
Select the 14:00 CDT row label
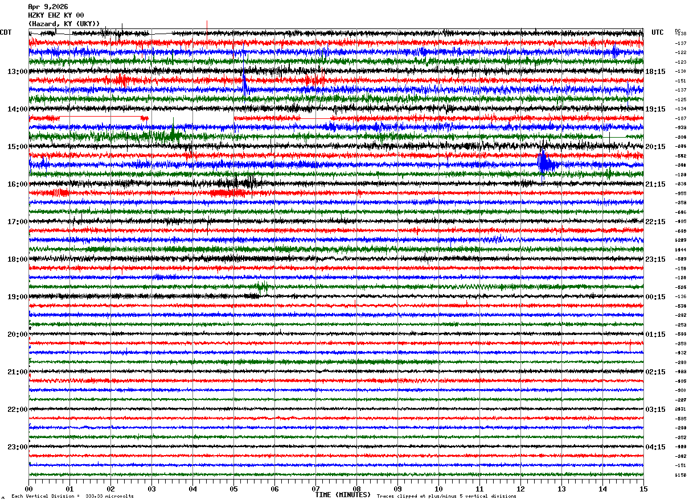(x=18, y=109)
